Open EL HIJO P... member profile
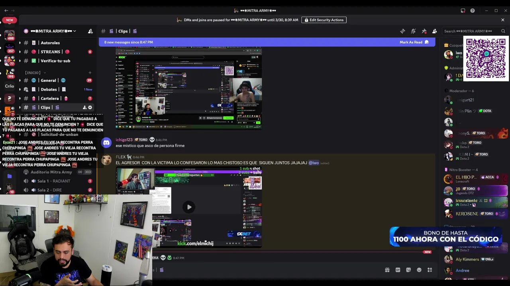510x286 pixels. (x=476, y=179)
